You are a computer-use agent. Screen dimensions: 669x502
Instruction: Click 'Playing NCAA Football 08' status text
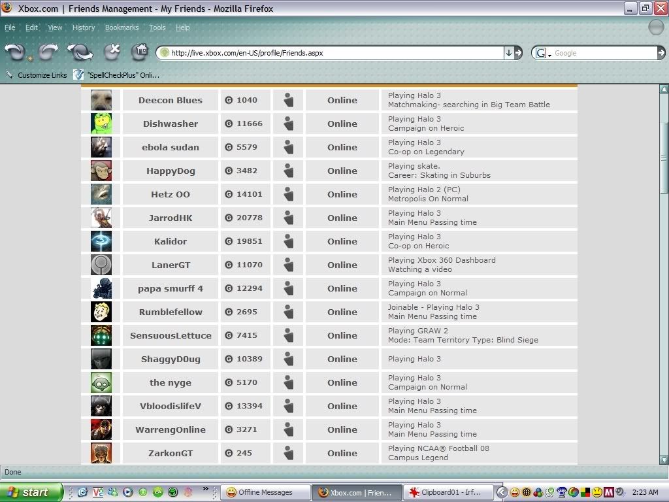(x=438, y=448)
